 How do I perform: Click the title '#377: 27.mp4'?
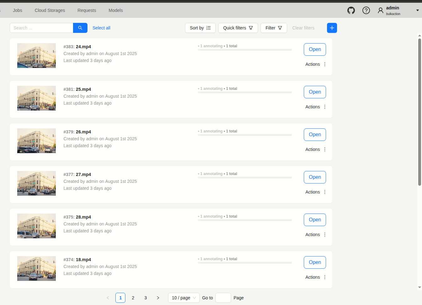point(77,174)
